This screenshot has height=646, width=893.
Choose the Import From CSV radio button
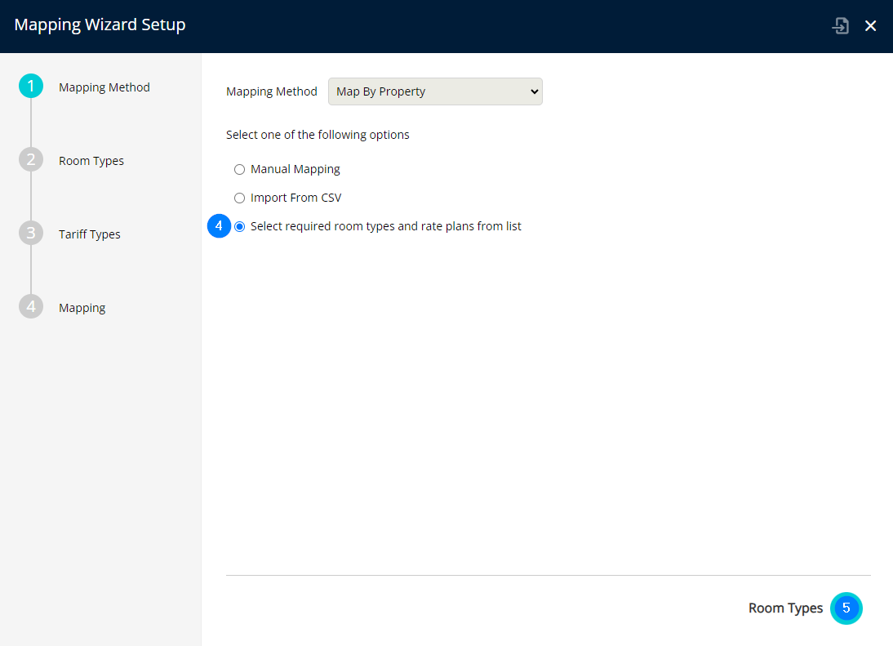click(x=239, y=198)
